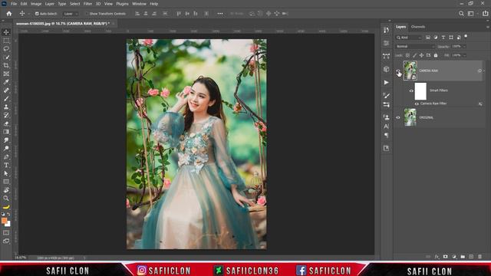
Task: Filter layers by type layer icon
Action: 443,38
